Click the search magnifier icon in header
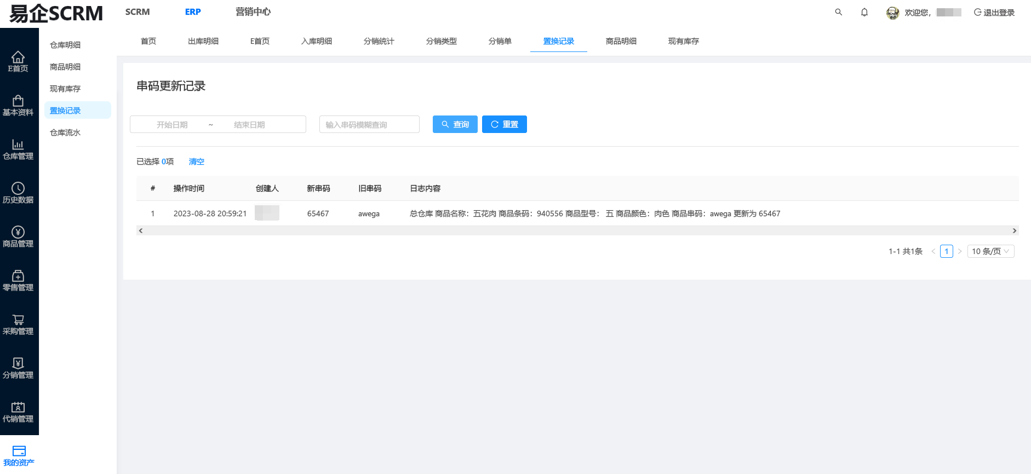Image resolution: width=1031 pixels, height=474 pixels. tap(838, 12)
